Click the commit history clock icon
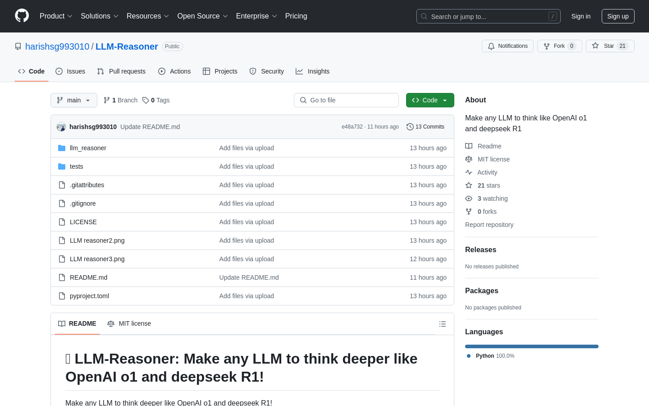This screenshot has height=406, width=649. (410, 127)
